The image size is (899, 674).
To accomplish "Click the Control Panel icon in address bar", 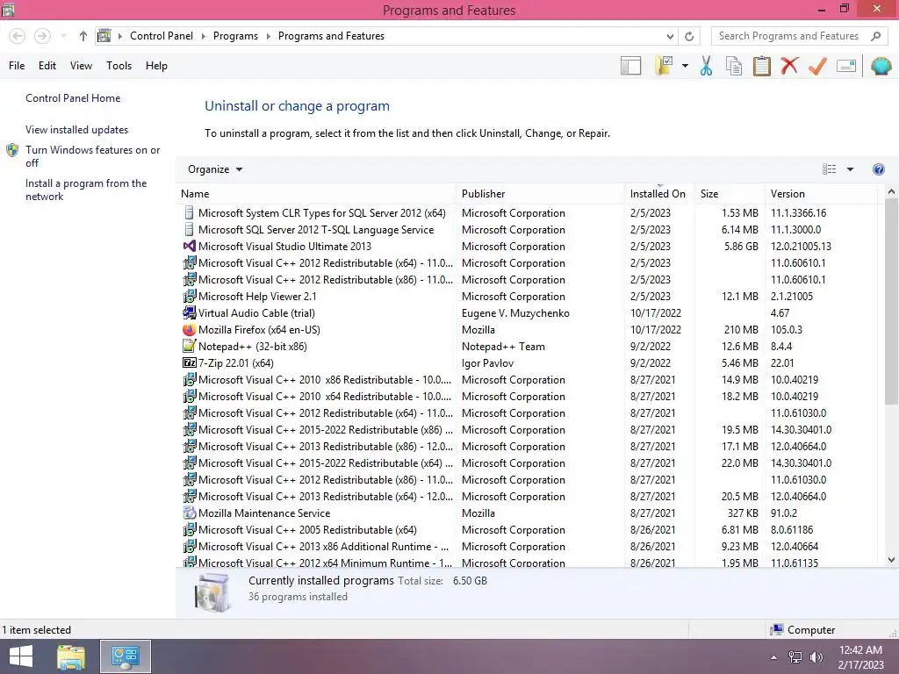I will (104, 36).
